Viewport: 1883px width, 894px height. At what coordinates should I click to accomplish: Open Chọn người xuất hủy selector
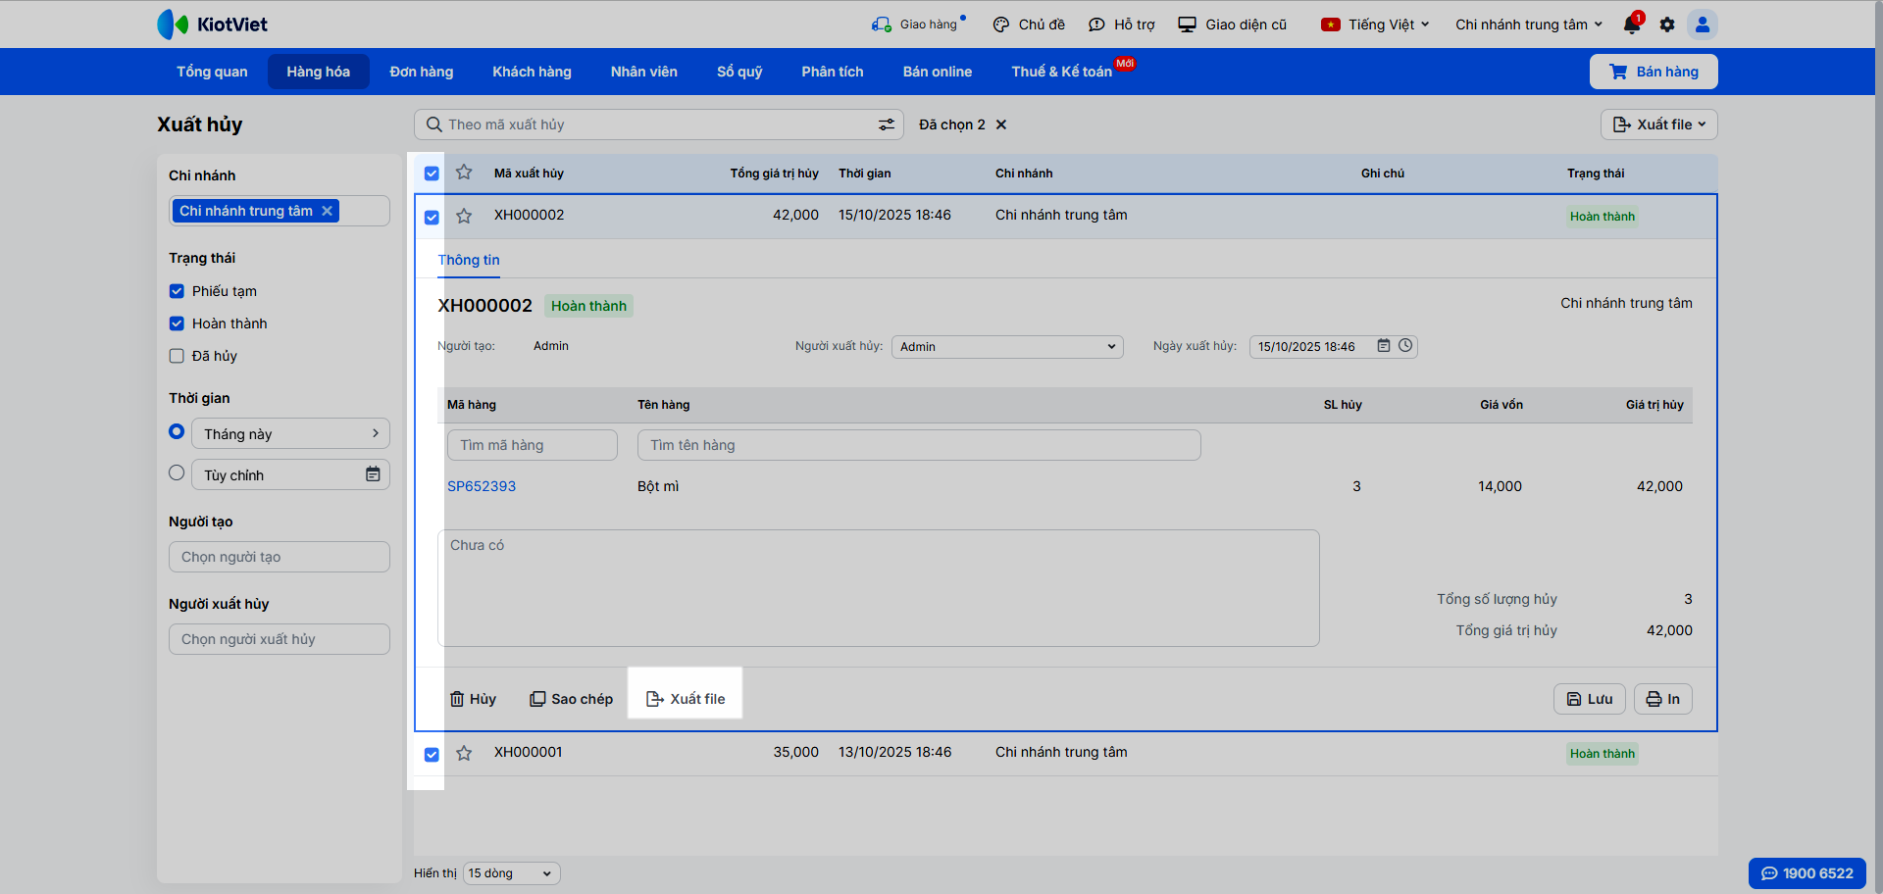tap(280, 639)
